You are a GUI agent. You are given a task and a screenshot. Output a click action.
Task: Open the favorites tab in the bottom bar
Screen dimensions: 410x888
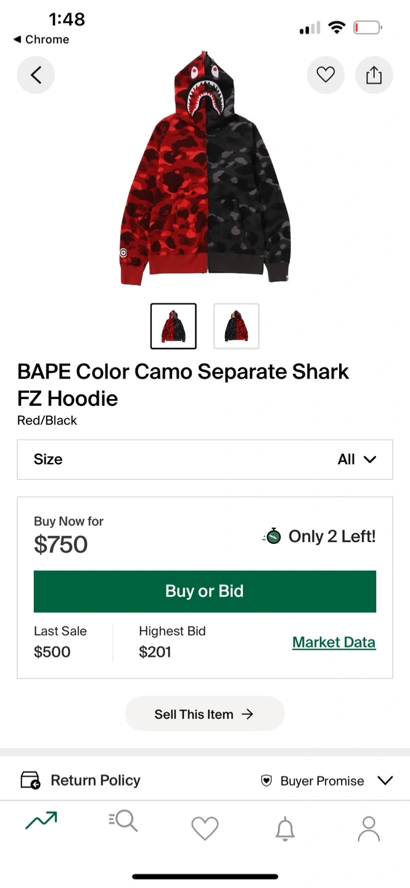point(205,828)
